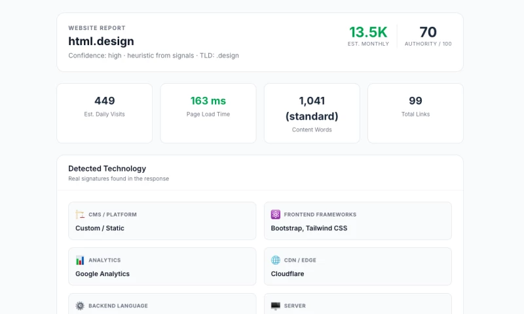
Task: Click the Detected Technology section heading
Action: click(107, 169)
